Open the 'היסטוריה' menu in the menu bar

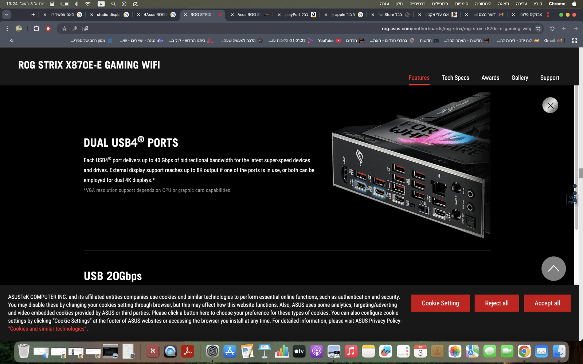(x=483, y=4)
